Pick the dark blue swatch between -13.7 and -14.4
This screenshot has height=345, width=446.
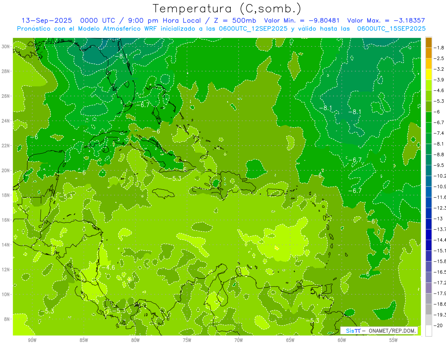tap(429, 234)
